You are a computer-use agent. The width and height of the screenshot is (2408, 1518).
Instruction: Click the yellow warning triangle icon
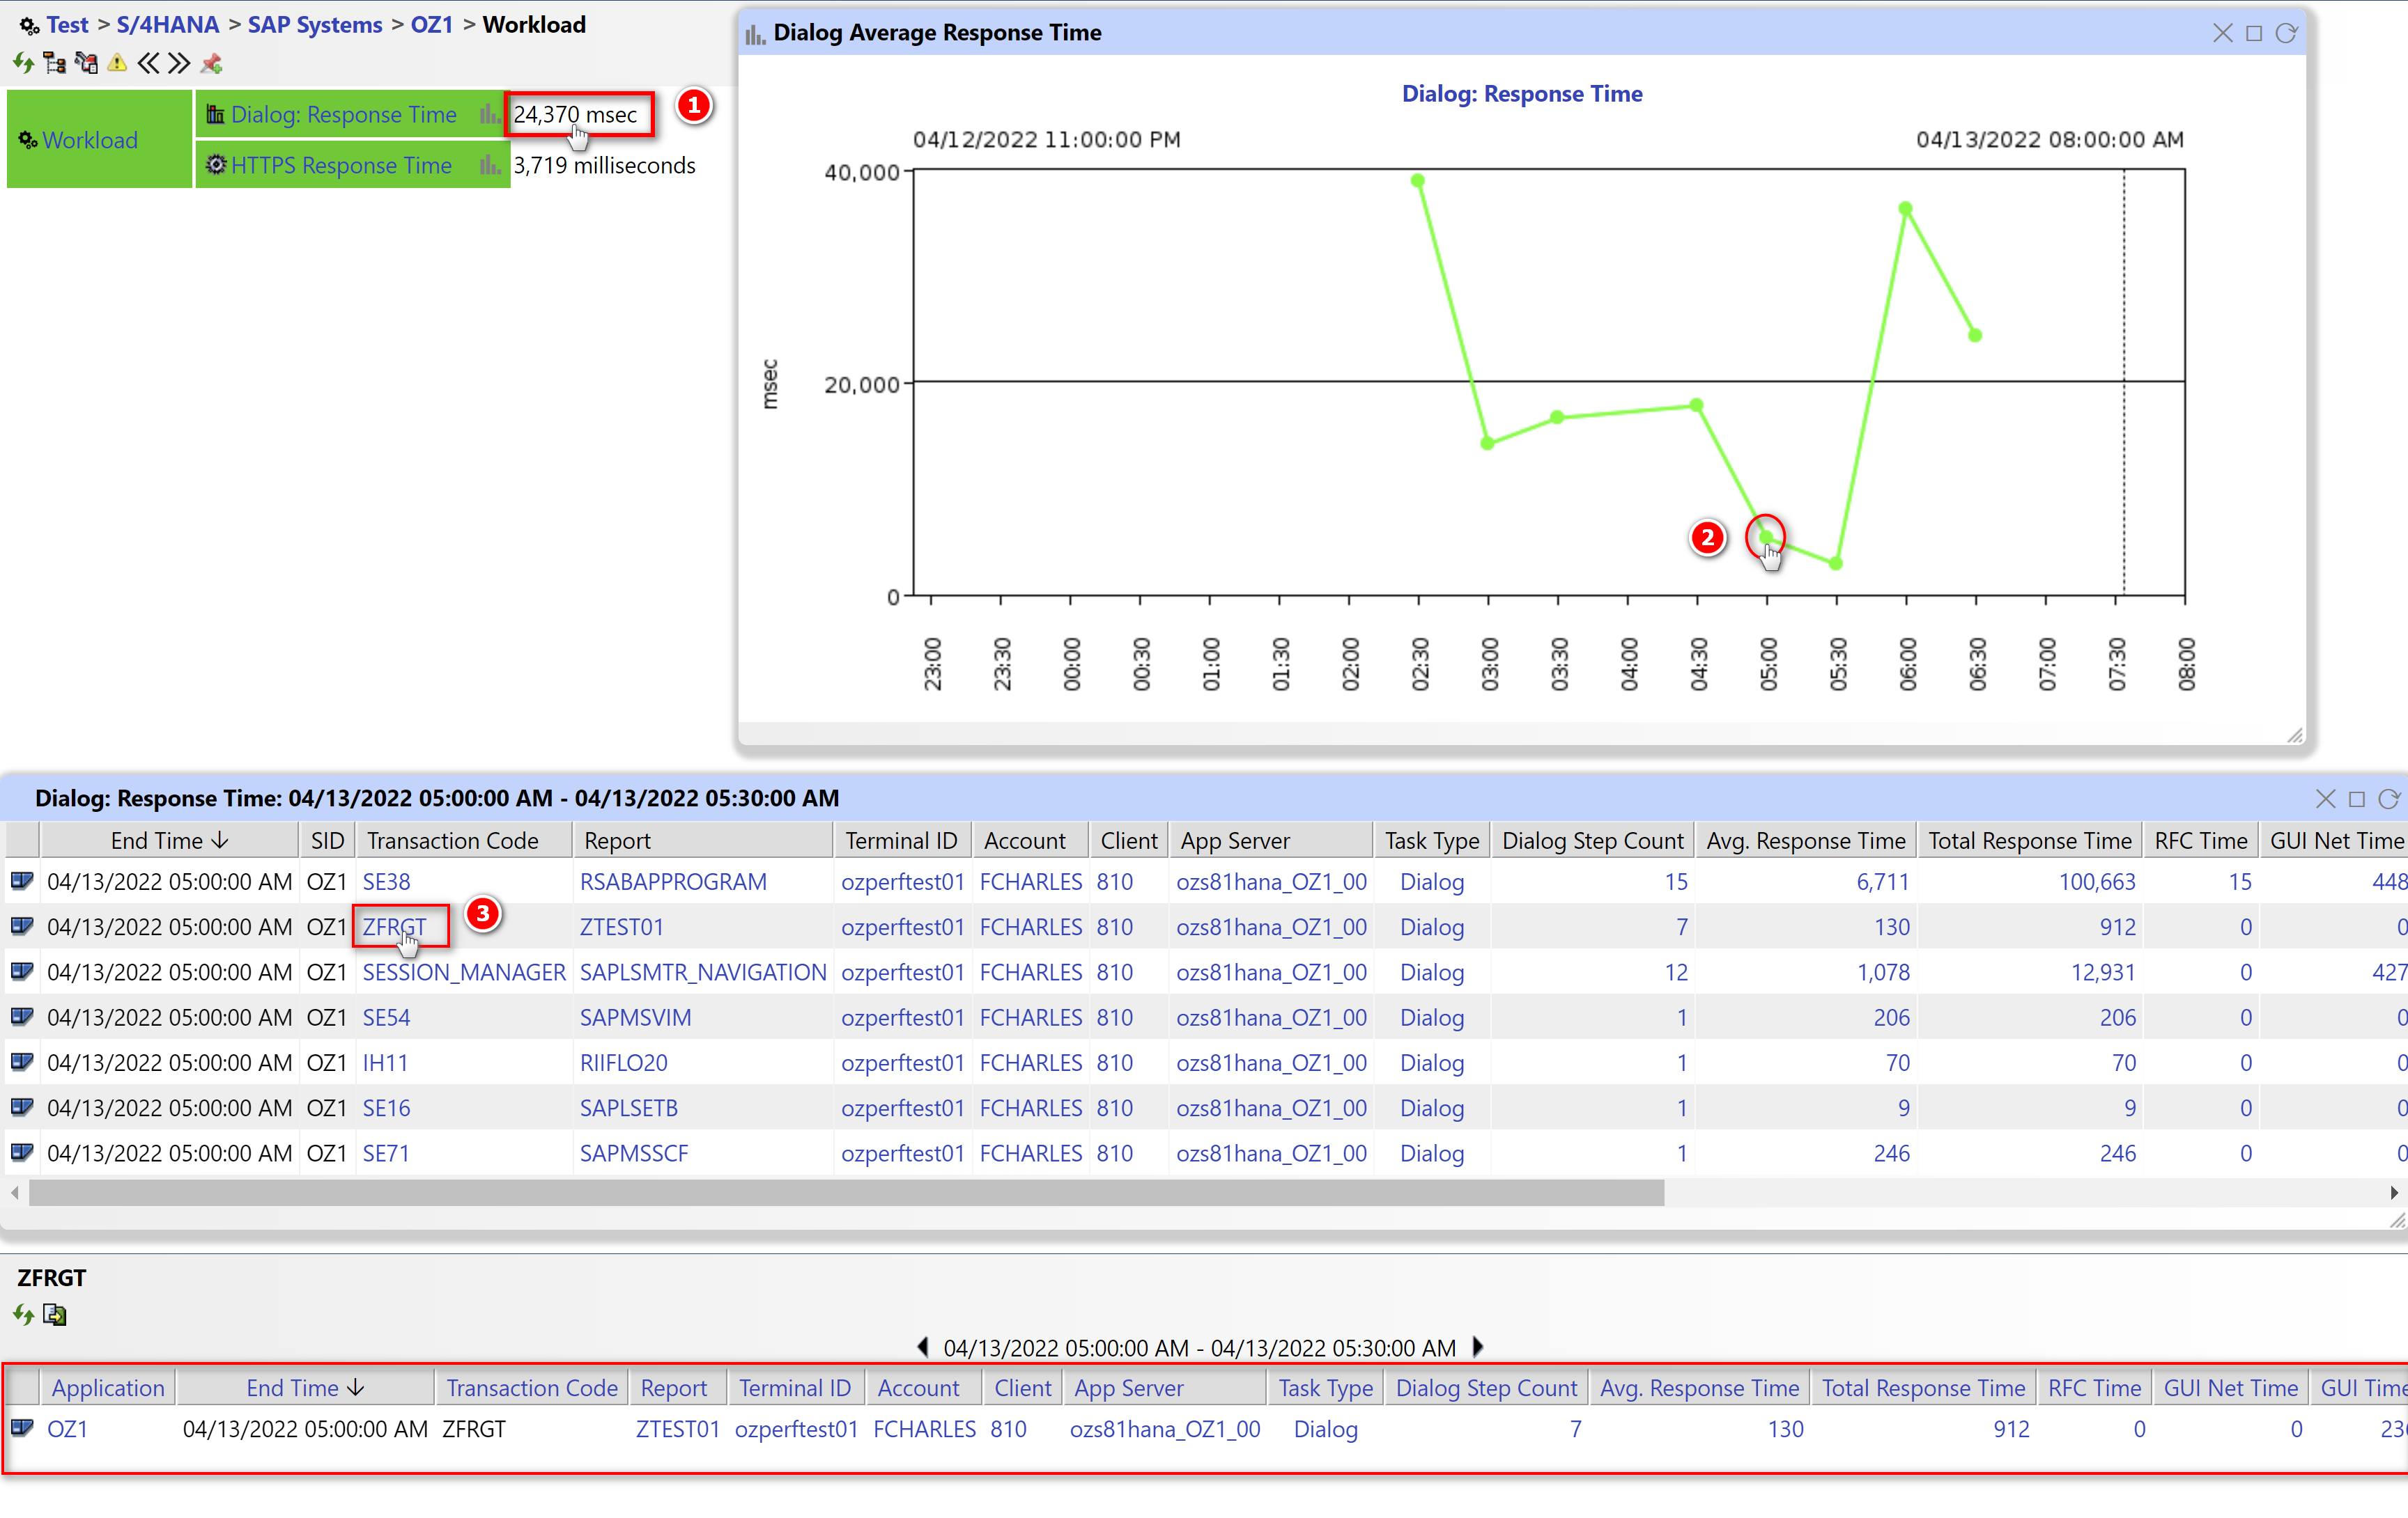point(117,64)
